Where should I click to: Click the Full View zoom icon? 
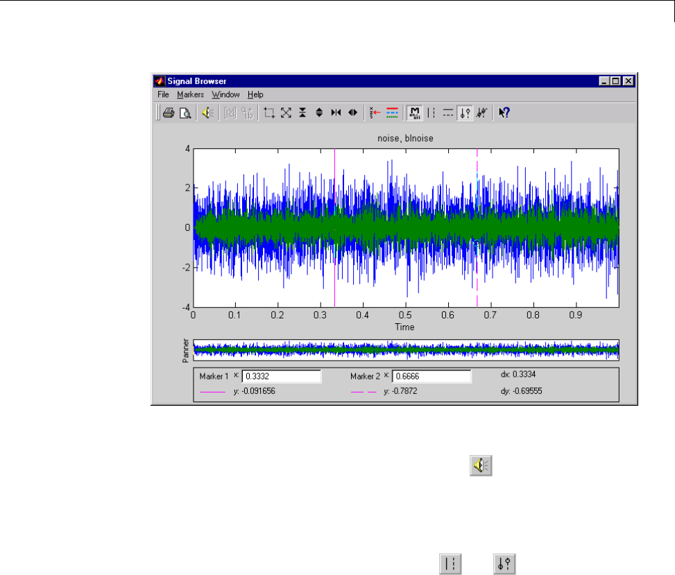286,113
